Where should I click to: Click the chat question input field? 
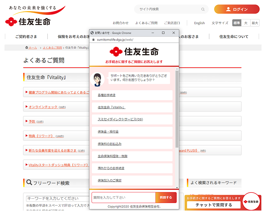click(124, 197)
